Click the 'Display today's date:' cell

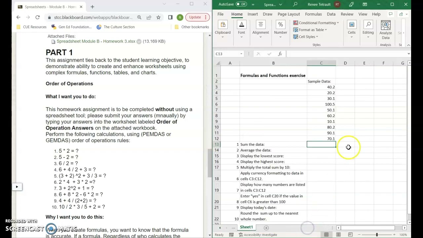click(x=273, y=208)
